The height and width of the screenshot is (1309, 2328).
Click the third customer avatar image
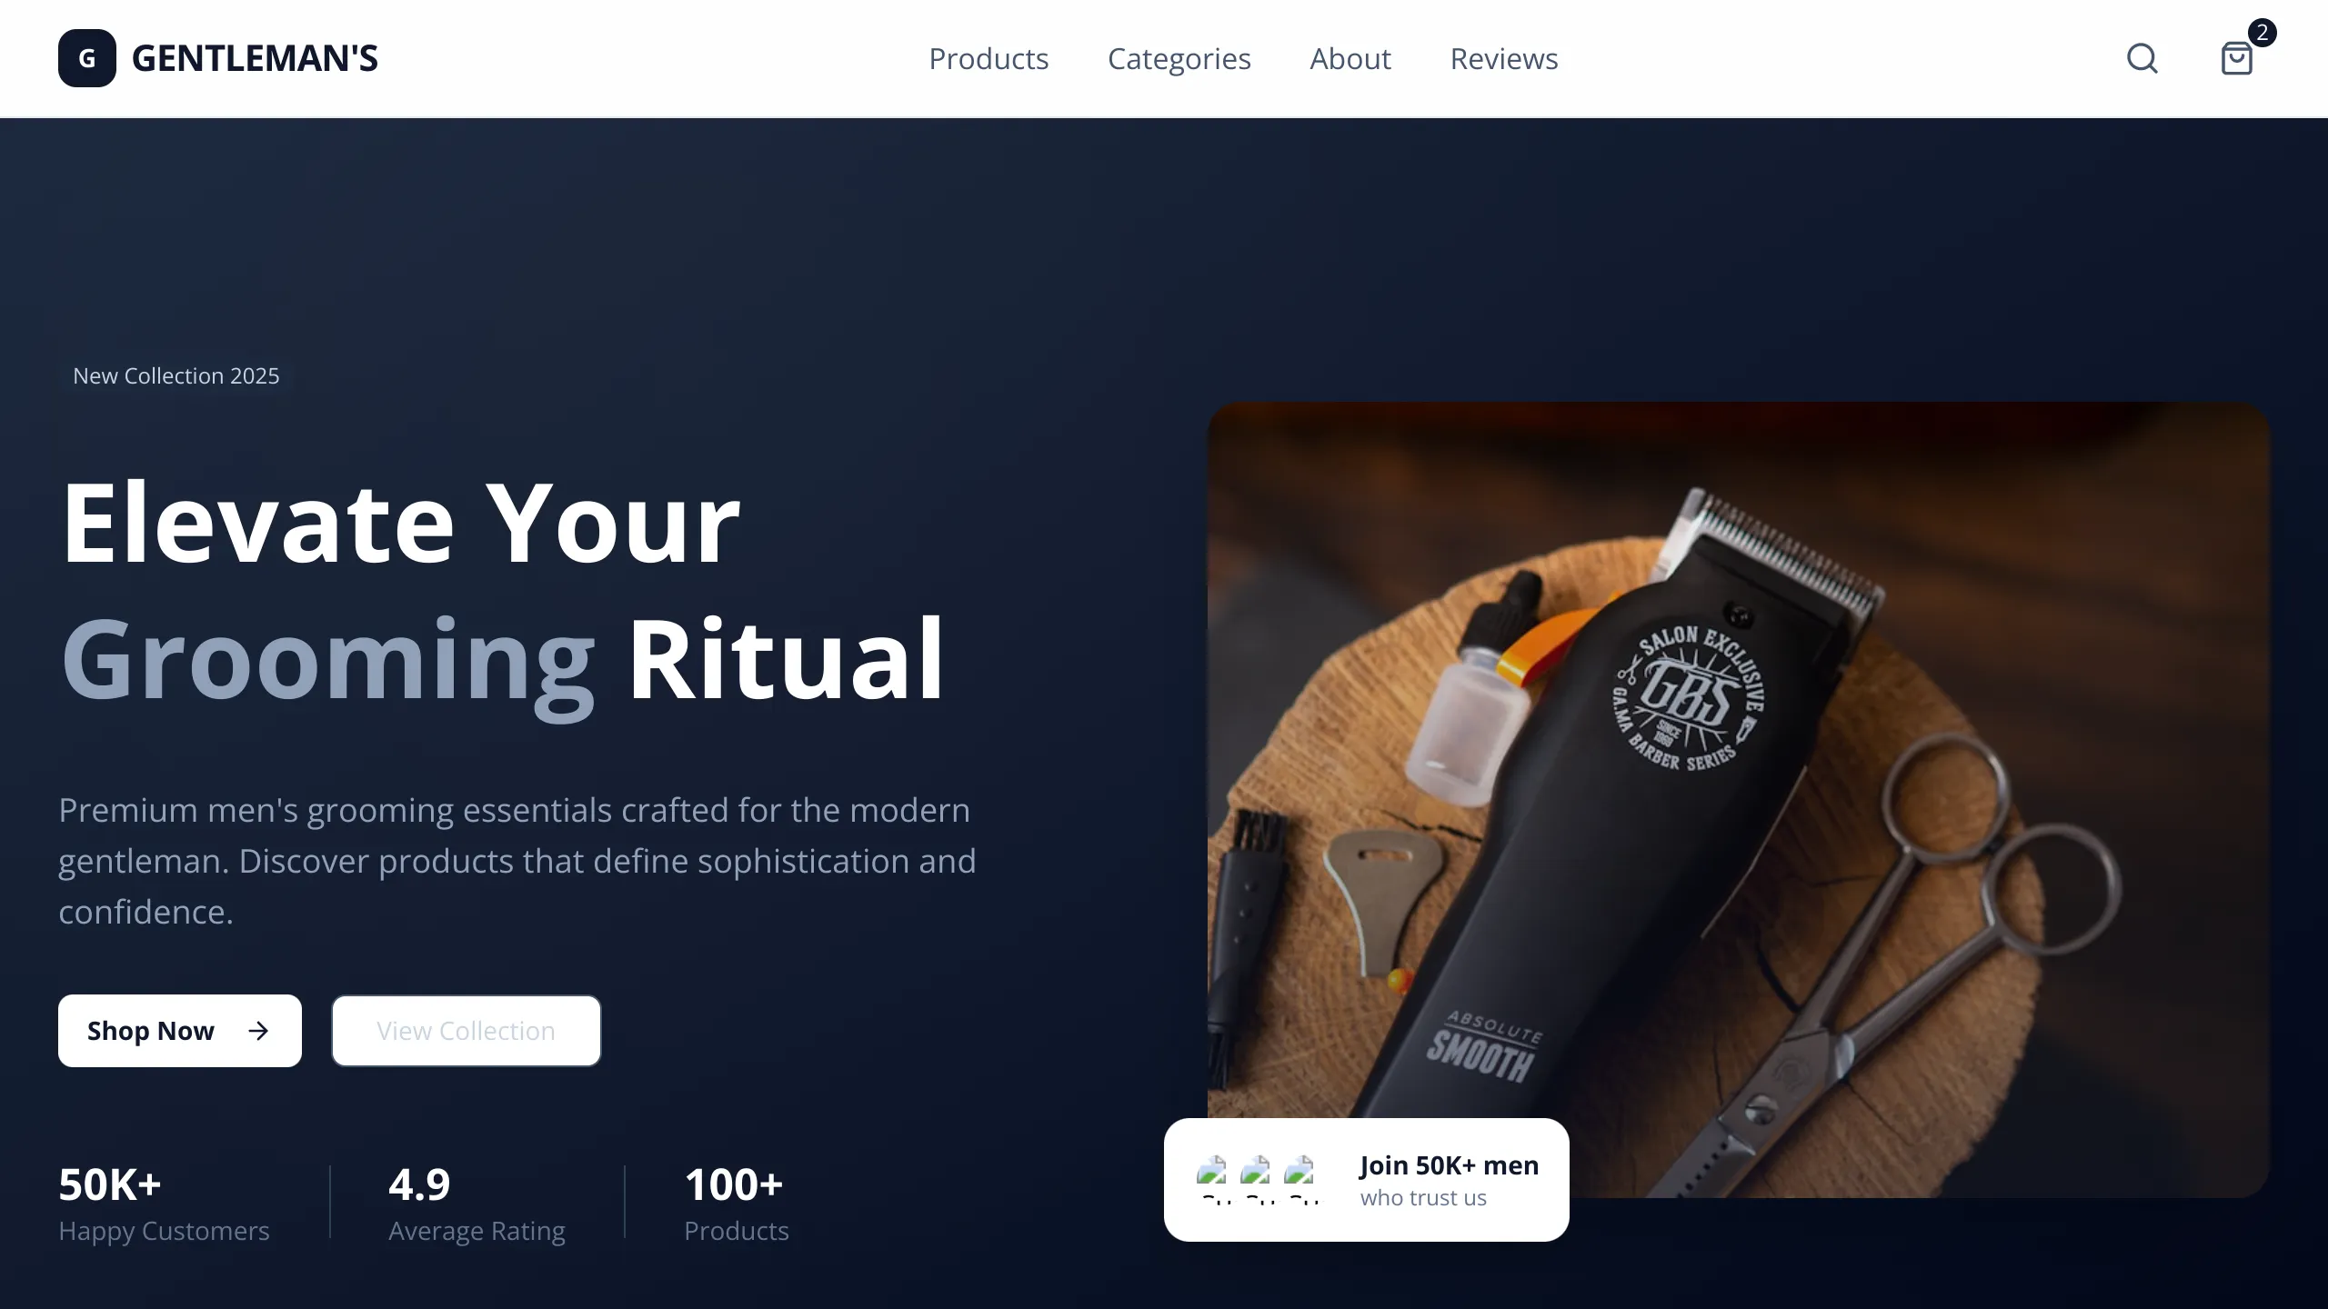(x=1300, y=1180)
